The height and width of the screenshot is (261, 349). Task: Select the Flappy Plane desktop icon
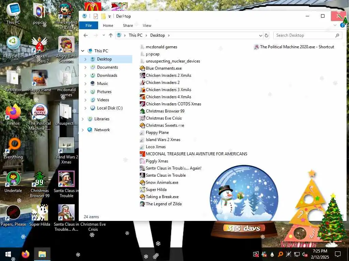click(x=40, y=81)
